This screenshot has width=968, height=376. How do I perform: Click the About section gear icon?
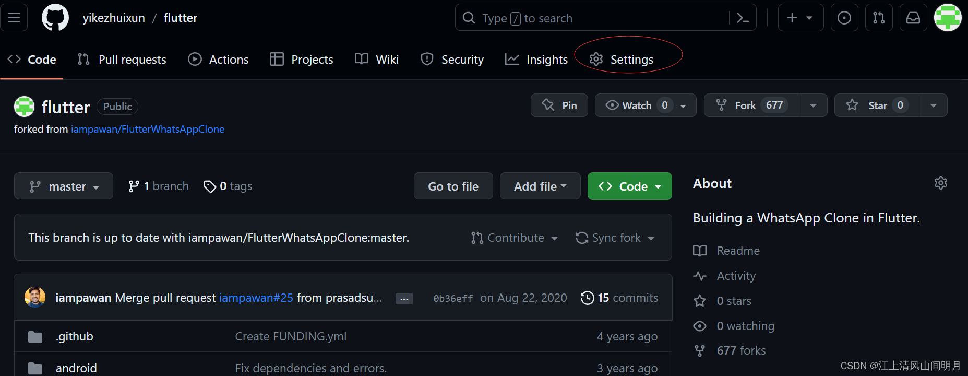(x=941, y=183)
